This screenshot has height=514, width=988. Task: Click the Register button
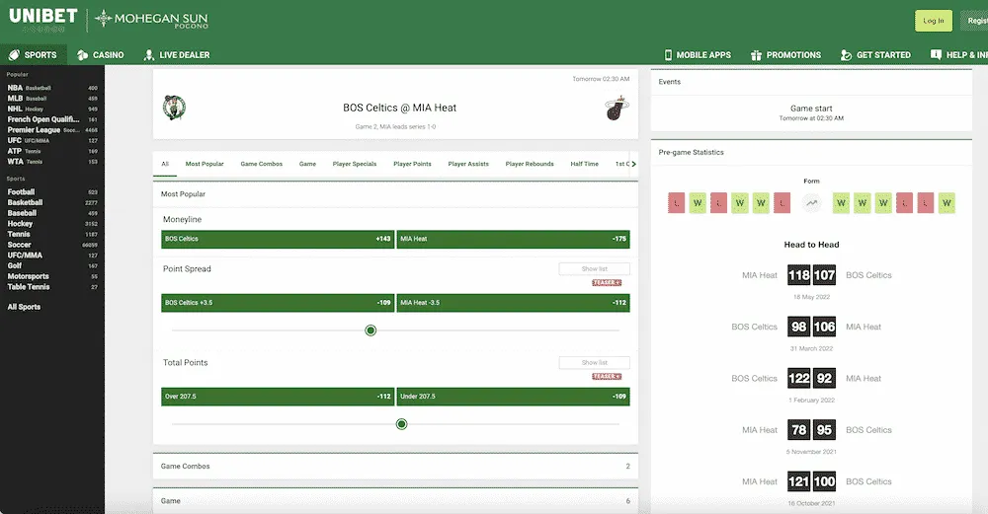click(x=974, y=21)
